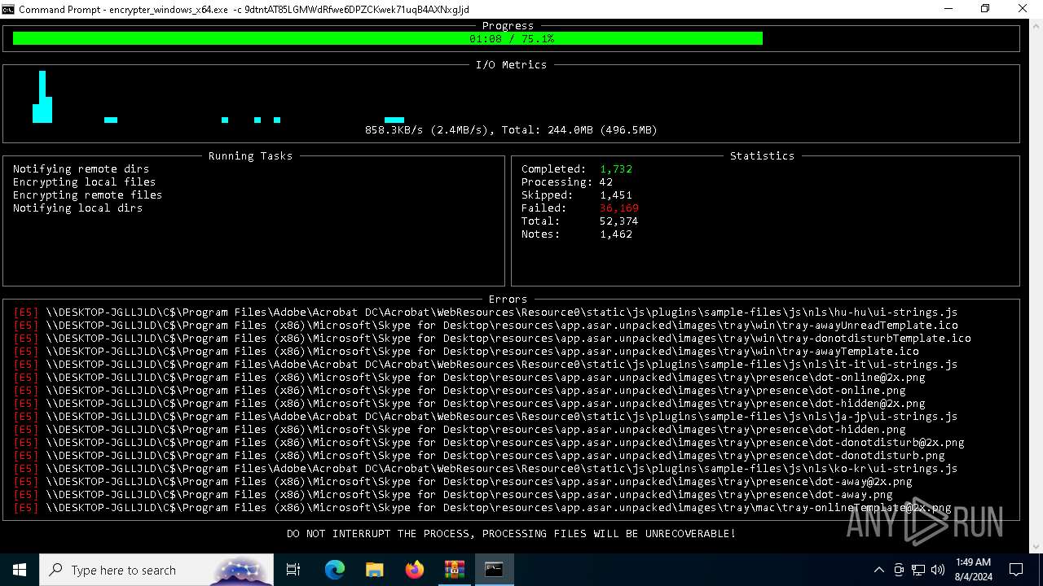Open Task View on the taskbar
Screen dimensions: 1043x586
coord(293,570)
